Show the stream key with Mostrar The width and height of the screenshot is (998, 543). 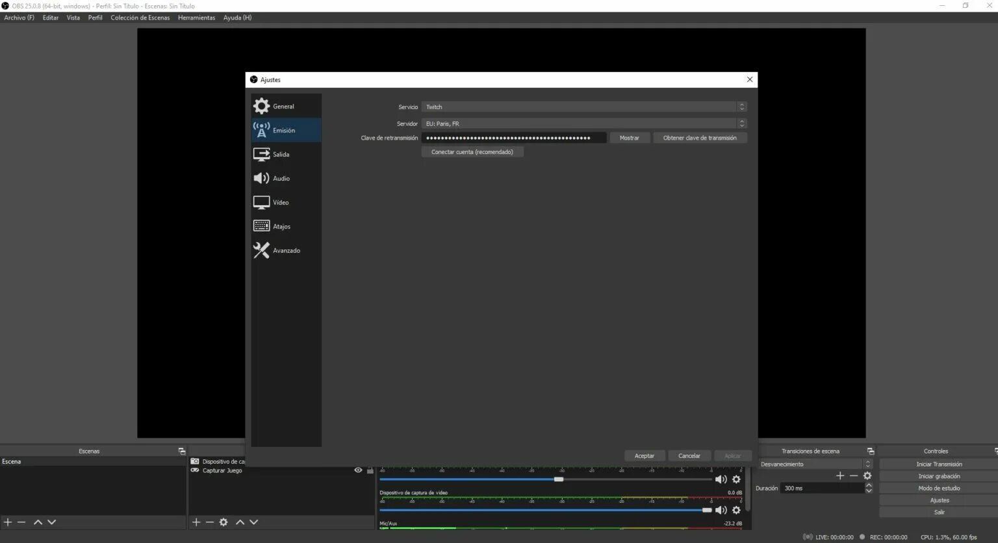tap(630, 138)
